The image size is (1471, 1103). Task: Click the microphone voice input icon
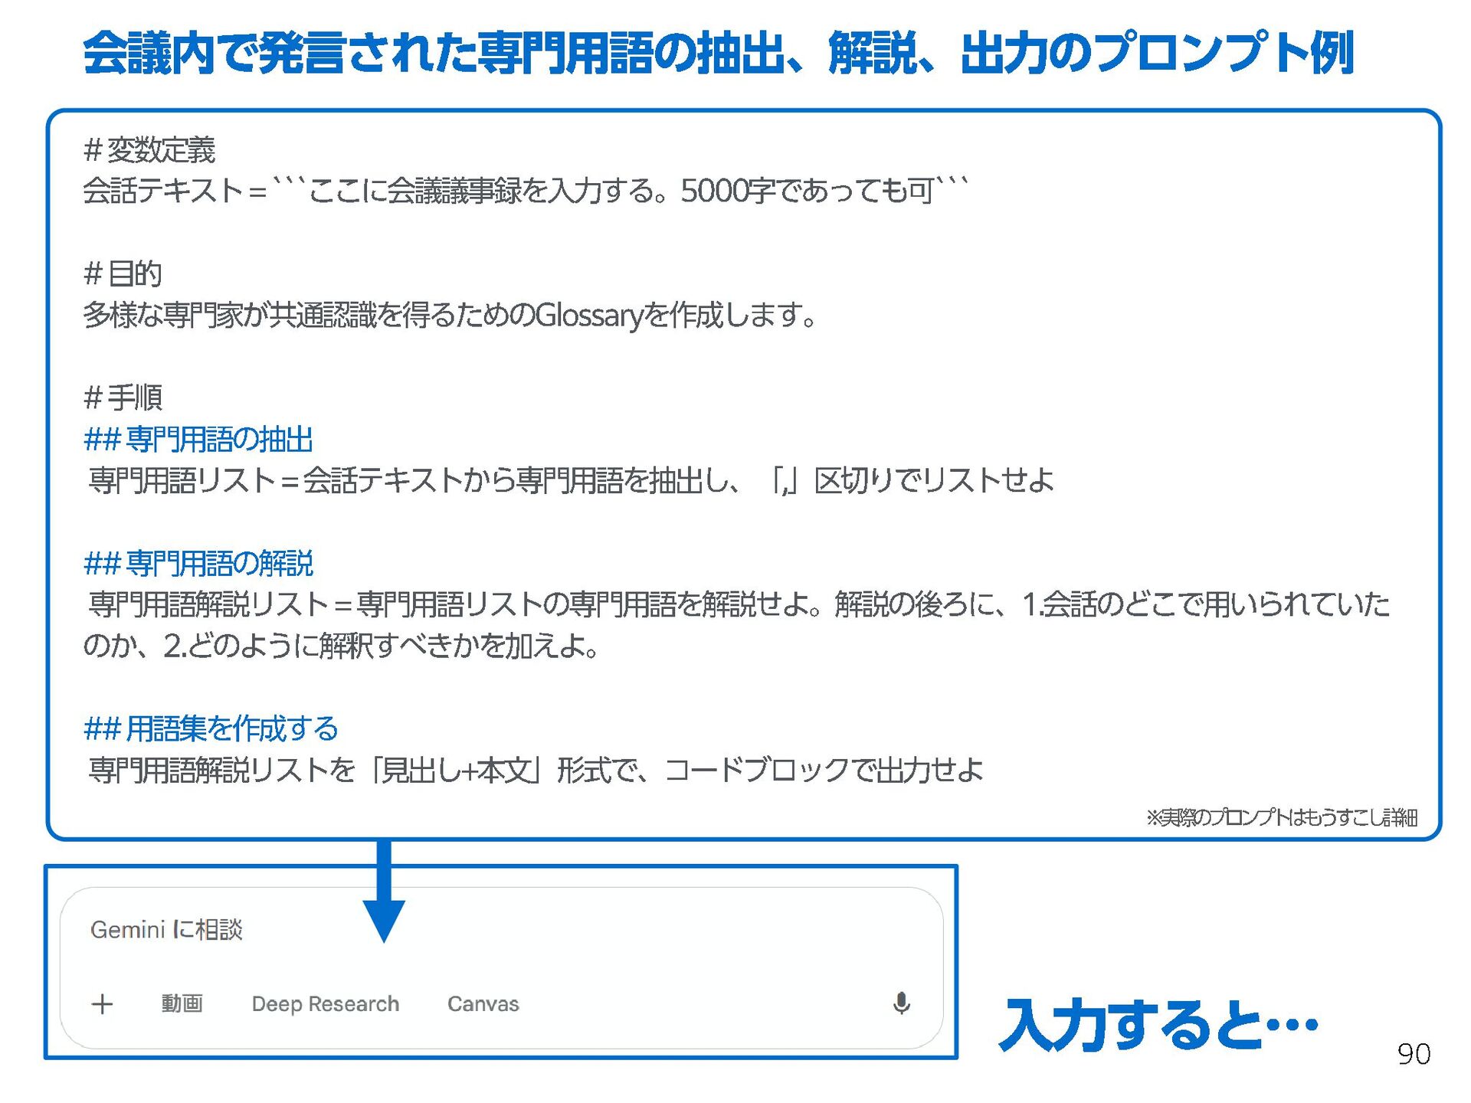coord(902,1003)
